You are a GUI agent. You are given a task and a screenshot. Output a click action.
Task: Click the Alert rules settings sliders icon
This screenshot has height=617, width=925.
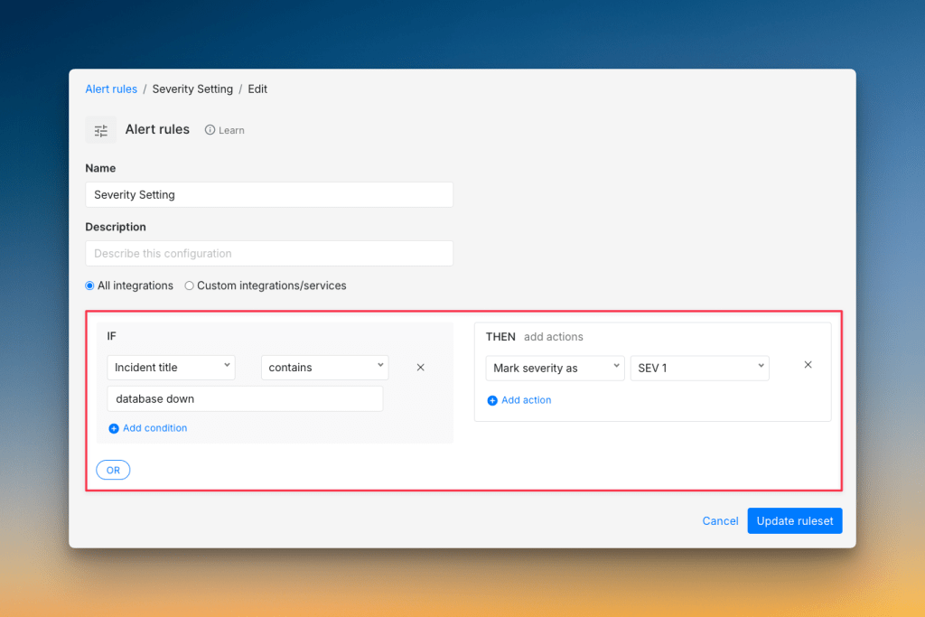coord(100,129)
